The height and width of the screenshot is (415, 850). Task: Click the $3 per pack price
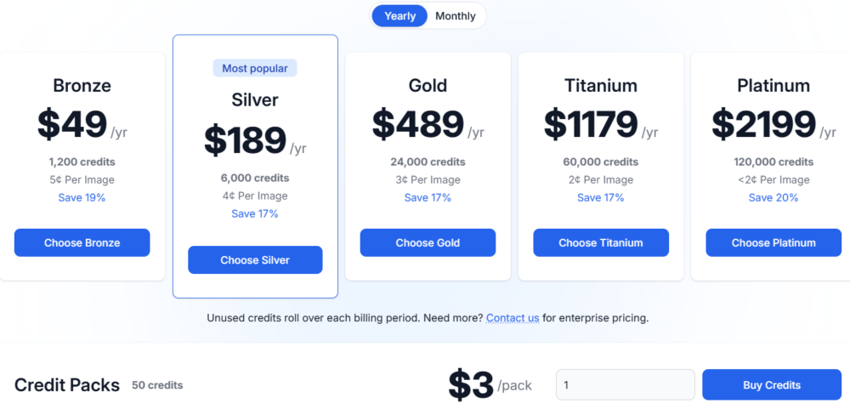click(x=472, y=385)
